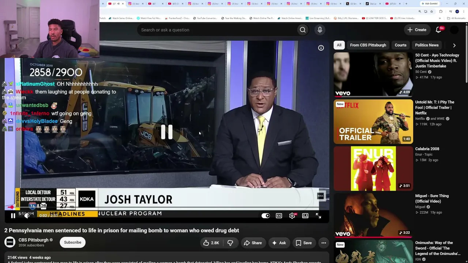Open the Create menu
The image size is (468, 263).
point(417,30)
